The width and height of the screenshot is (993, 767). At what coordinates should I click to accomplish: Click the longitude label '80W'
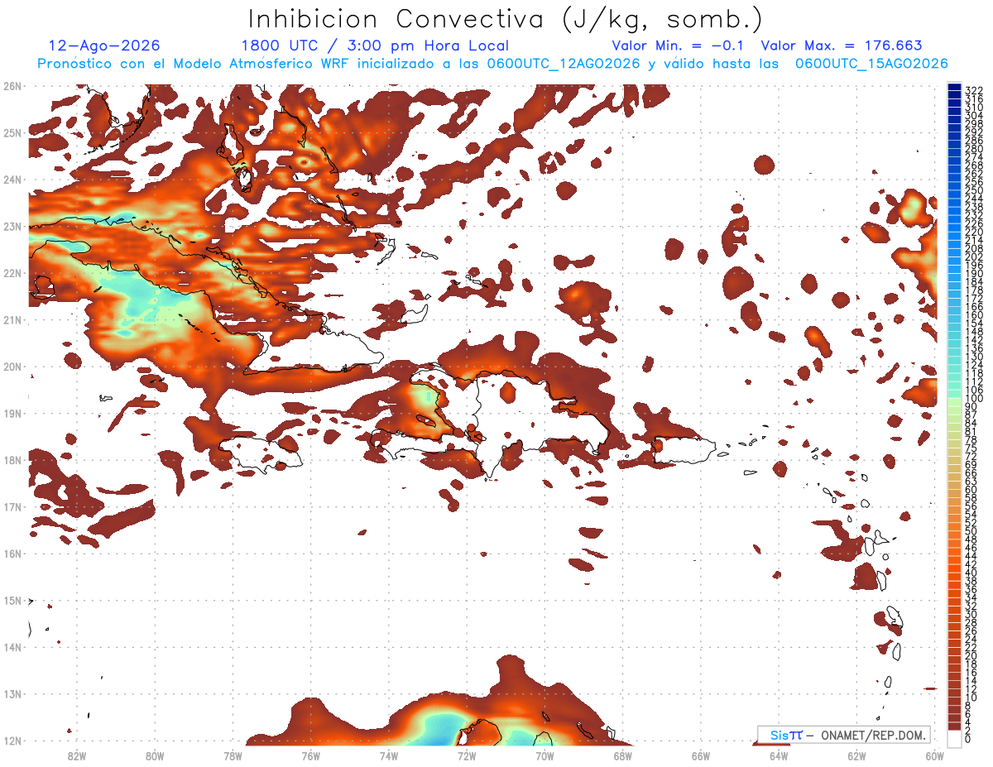pos(154,755)
